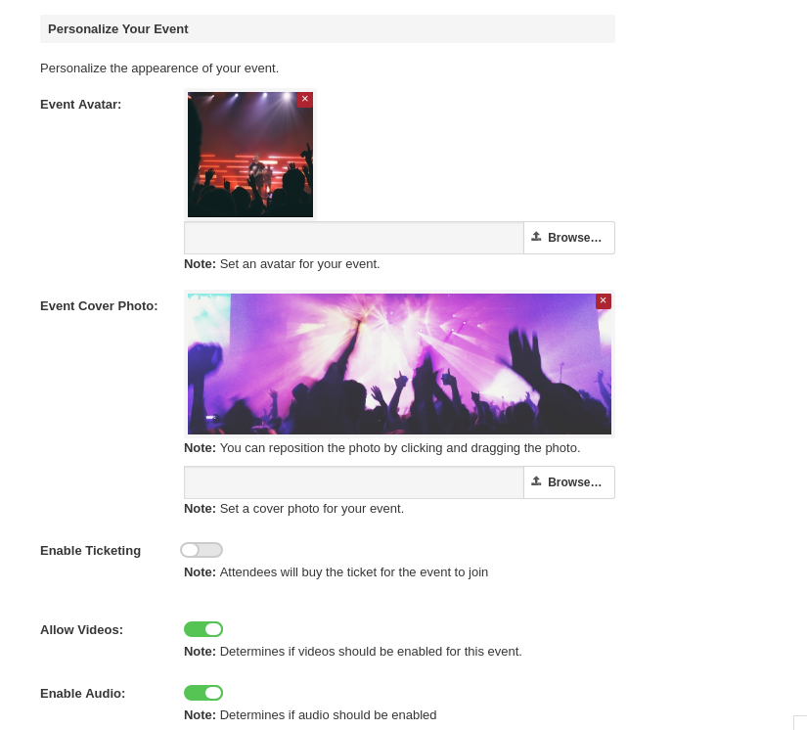Click the Enable Ticketing label
This screenshot has height=730, width=807.
(90, 550)
